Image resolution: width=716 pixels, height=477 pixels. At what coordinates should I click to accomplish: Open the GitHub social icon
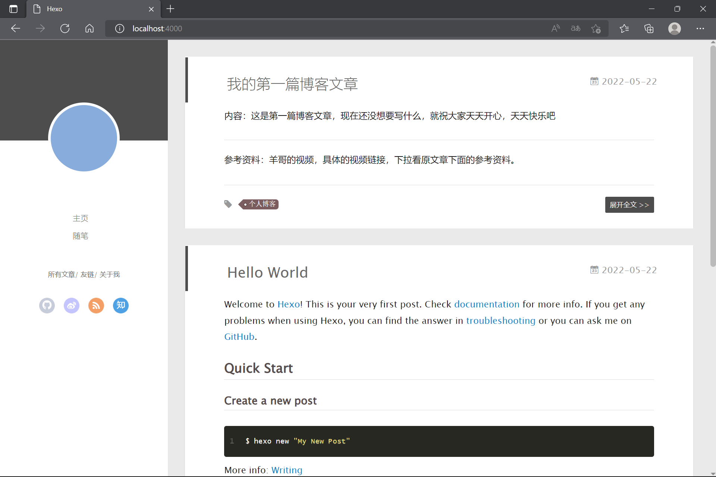(47, 306)
